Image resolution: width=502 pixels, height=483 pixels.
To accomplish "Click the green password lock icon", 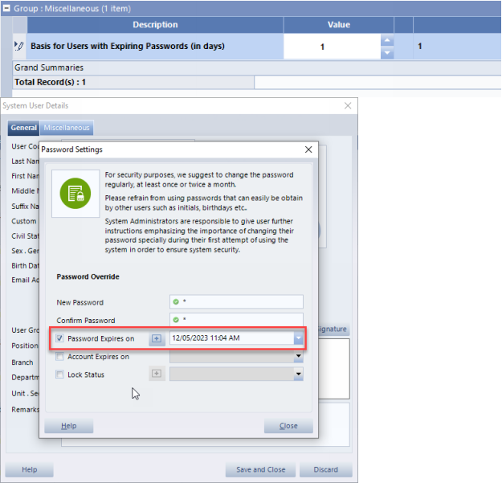I will pyautogui.click(x=76, y=193).
